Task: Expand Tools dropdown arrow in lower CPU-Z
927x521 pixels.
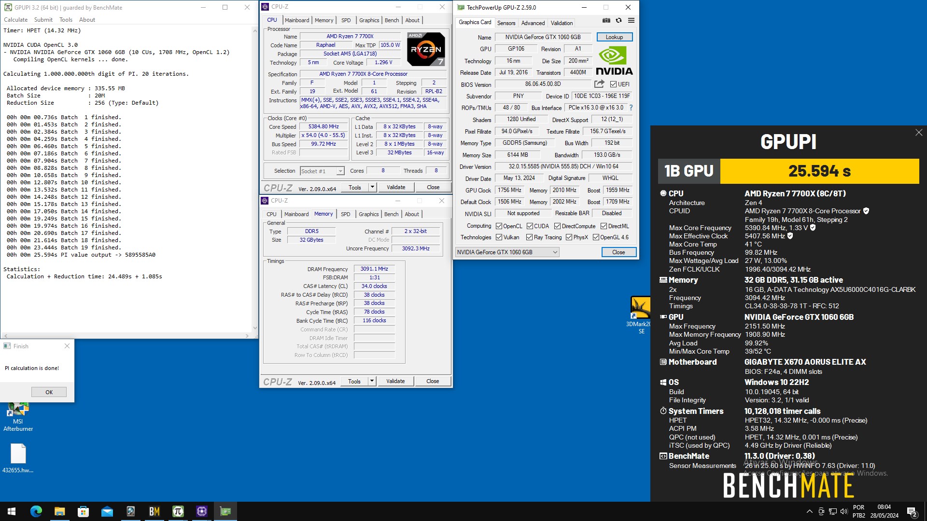Action: [x=372, y=381]
